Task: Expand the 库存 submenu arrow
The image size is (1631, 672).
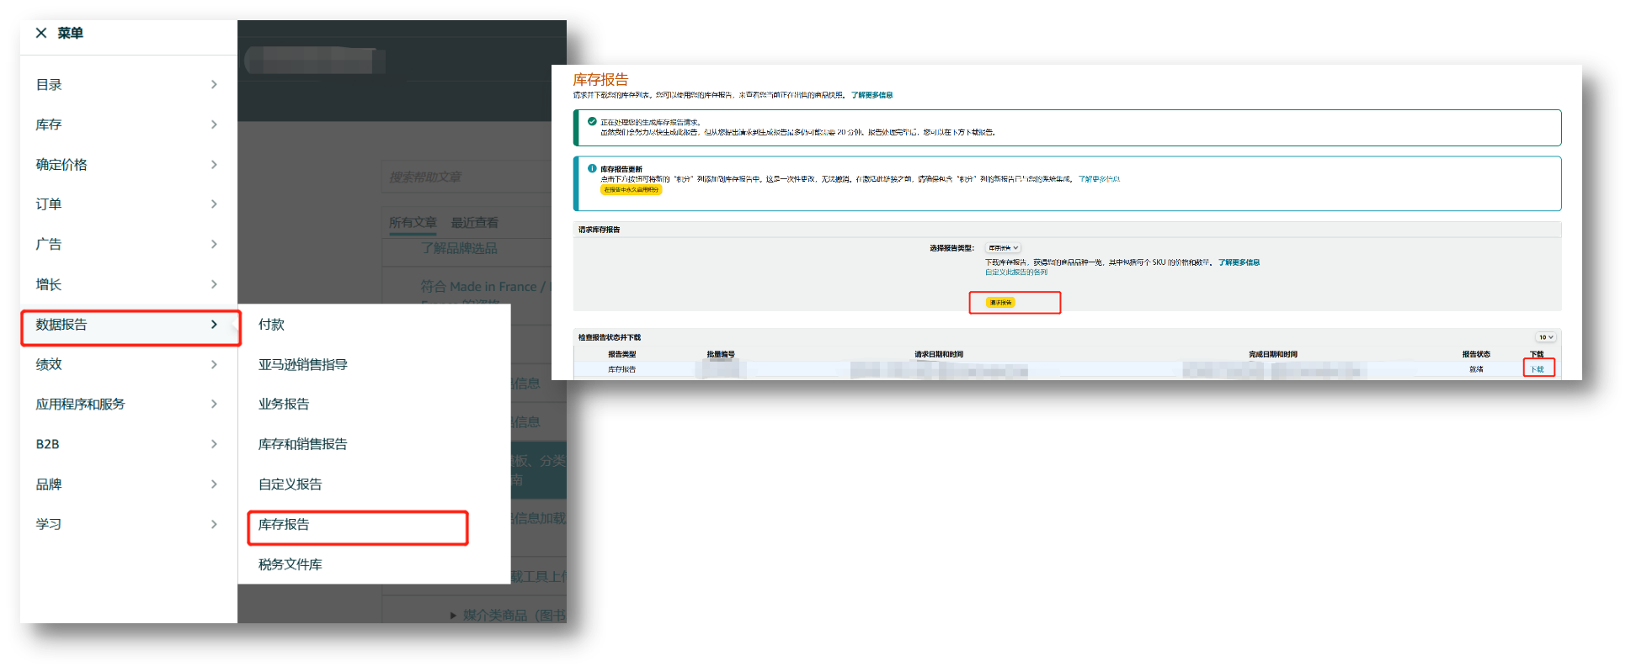Action: [x=214, y=124]
